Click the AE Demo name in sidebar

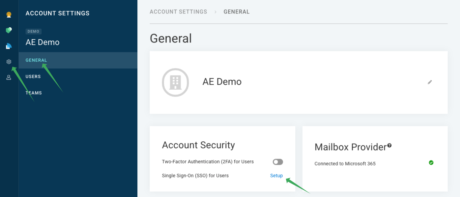43,42
